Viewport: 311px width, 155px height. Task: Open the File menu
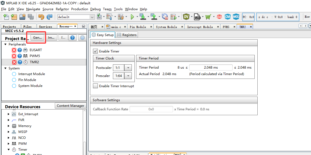[x=4, y=9]
